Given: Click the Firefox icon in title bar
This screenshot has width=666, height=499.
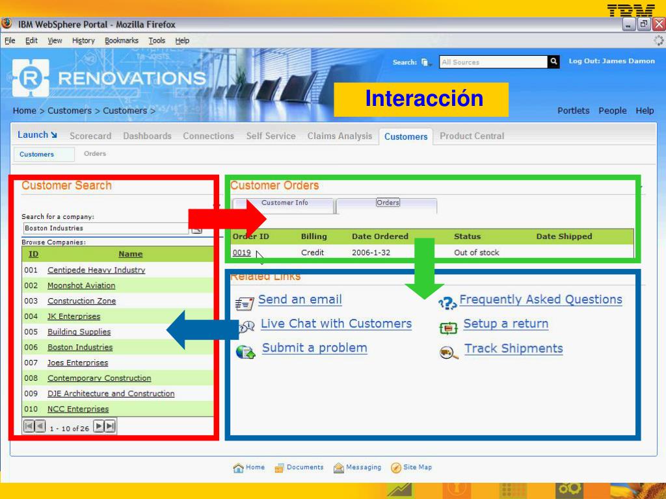Looking at the screenshot, I should [x=7, y=24].
